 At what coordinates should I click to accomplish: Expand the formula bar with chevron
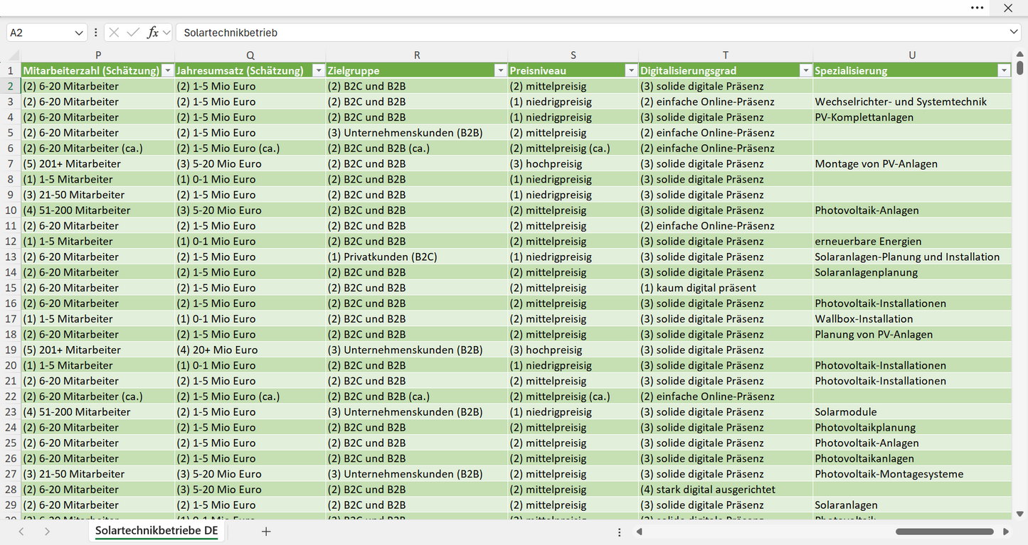1014,33
